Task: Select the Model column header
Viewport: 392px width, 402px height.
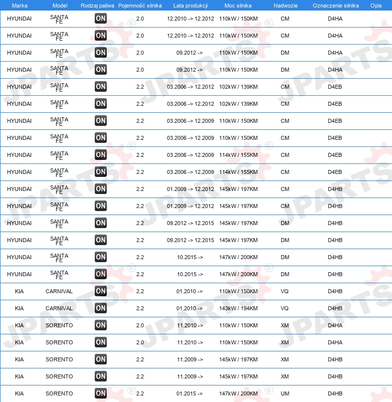Action: point(60,6)
